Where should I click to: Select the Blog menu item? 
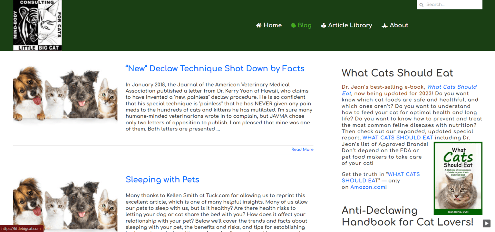[304, 25]
